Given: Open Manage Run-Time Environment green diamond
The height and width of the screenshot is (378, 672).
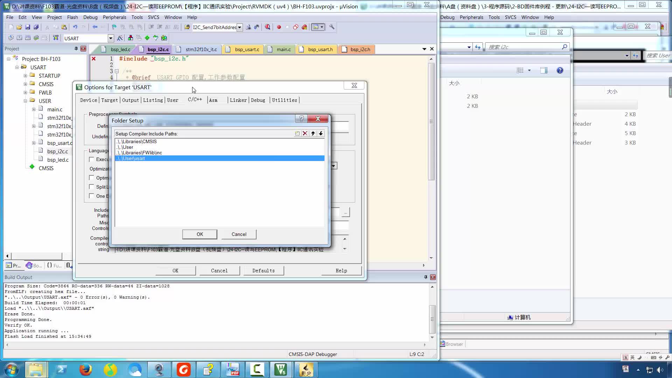Looking at the screenshot, I should click(147, 38).
